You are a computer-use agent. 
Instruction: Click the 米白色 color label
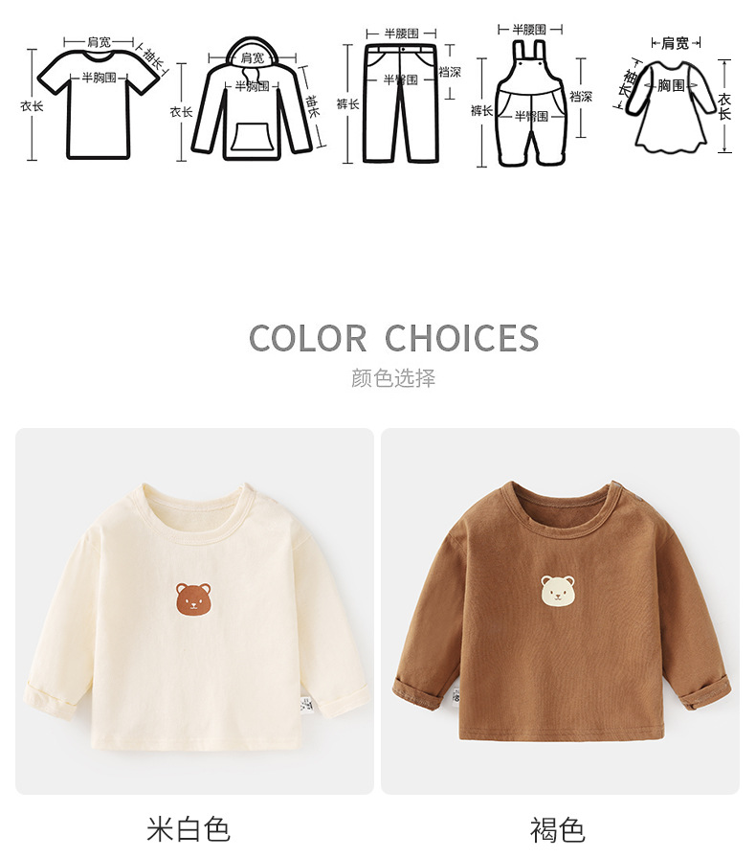(189, 829)
